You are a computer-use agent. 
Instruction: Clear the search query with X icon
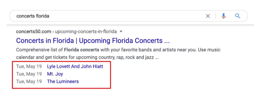pyautogui.click(x=208, y=16)
